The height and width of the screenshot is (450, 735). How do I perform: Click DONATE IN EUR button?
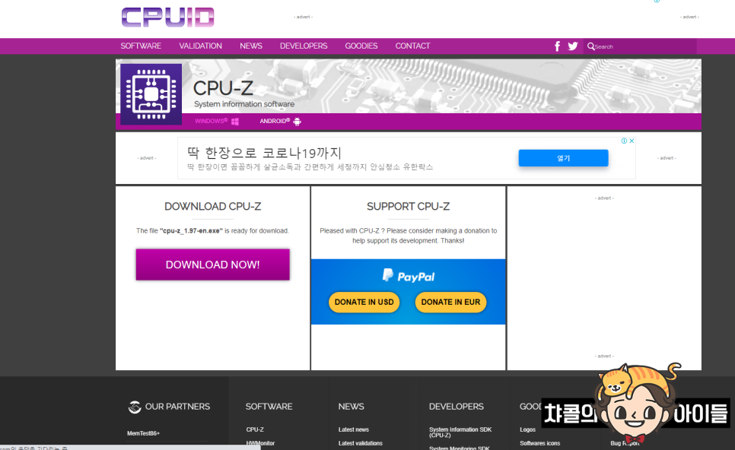(x=450, y=302)
